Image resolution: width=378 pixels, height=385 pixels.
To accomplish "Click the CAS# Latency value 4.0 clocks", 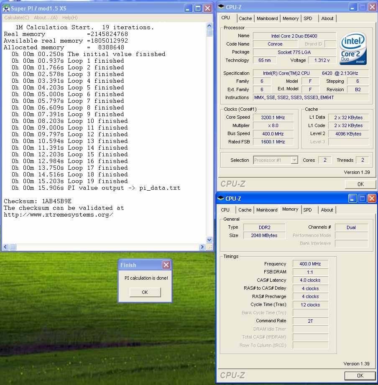I will (310, 280).
